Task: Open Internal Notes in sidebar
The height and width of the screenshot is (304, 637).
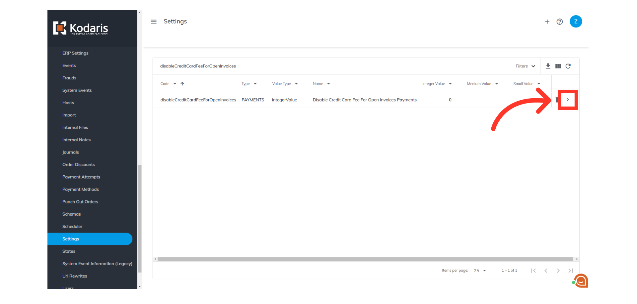Action: [x=76, y=140]
